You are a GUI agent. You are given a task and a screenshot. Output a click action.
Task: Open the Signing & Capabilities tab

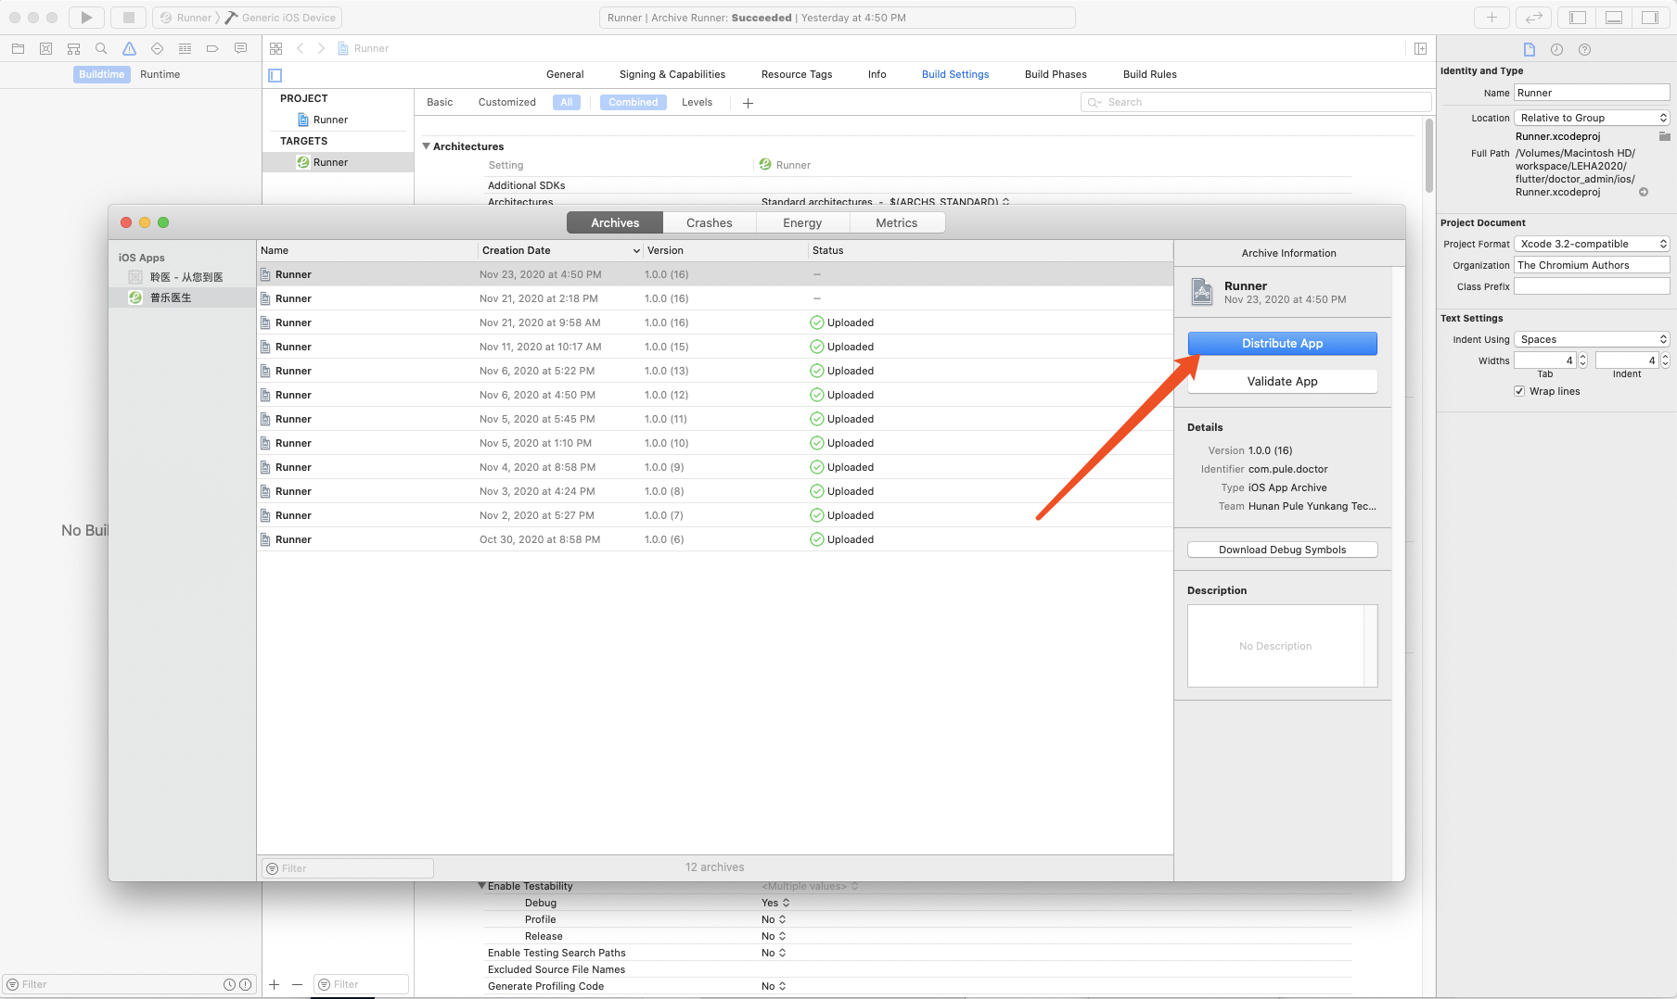(672, 74)
